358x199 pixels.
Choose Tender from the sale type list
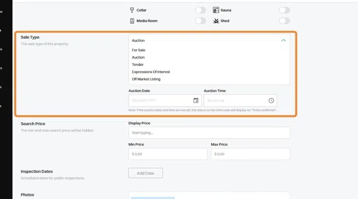138,65
